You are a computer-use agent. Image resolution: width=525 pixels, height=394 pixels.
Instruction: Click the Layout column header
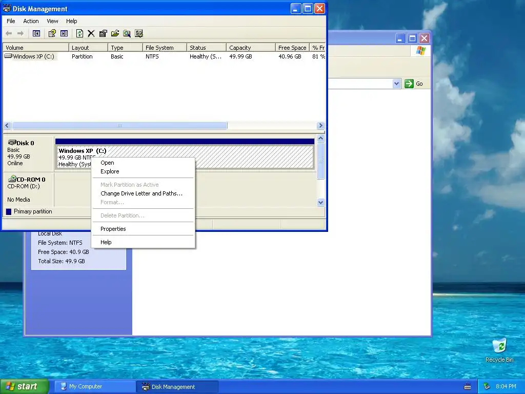tap(88, 48)
